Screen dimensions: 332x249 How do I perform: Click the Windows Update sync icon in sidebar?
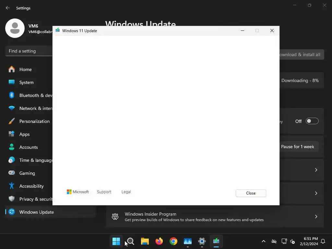pos(12,212)
